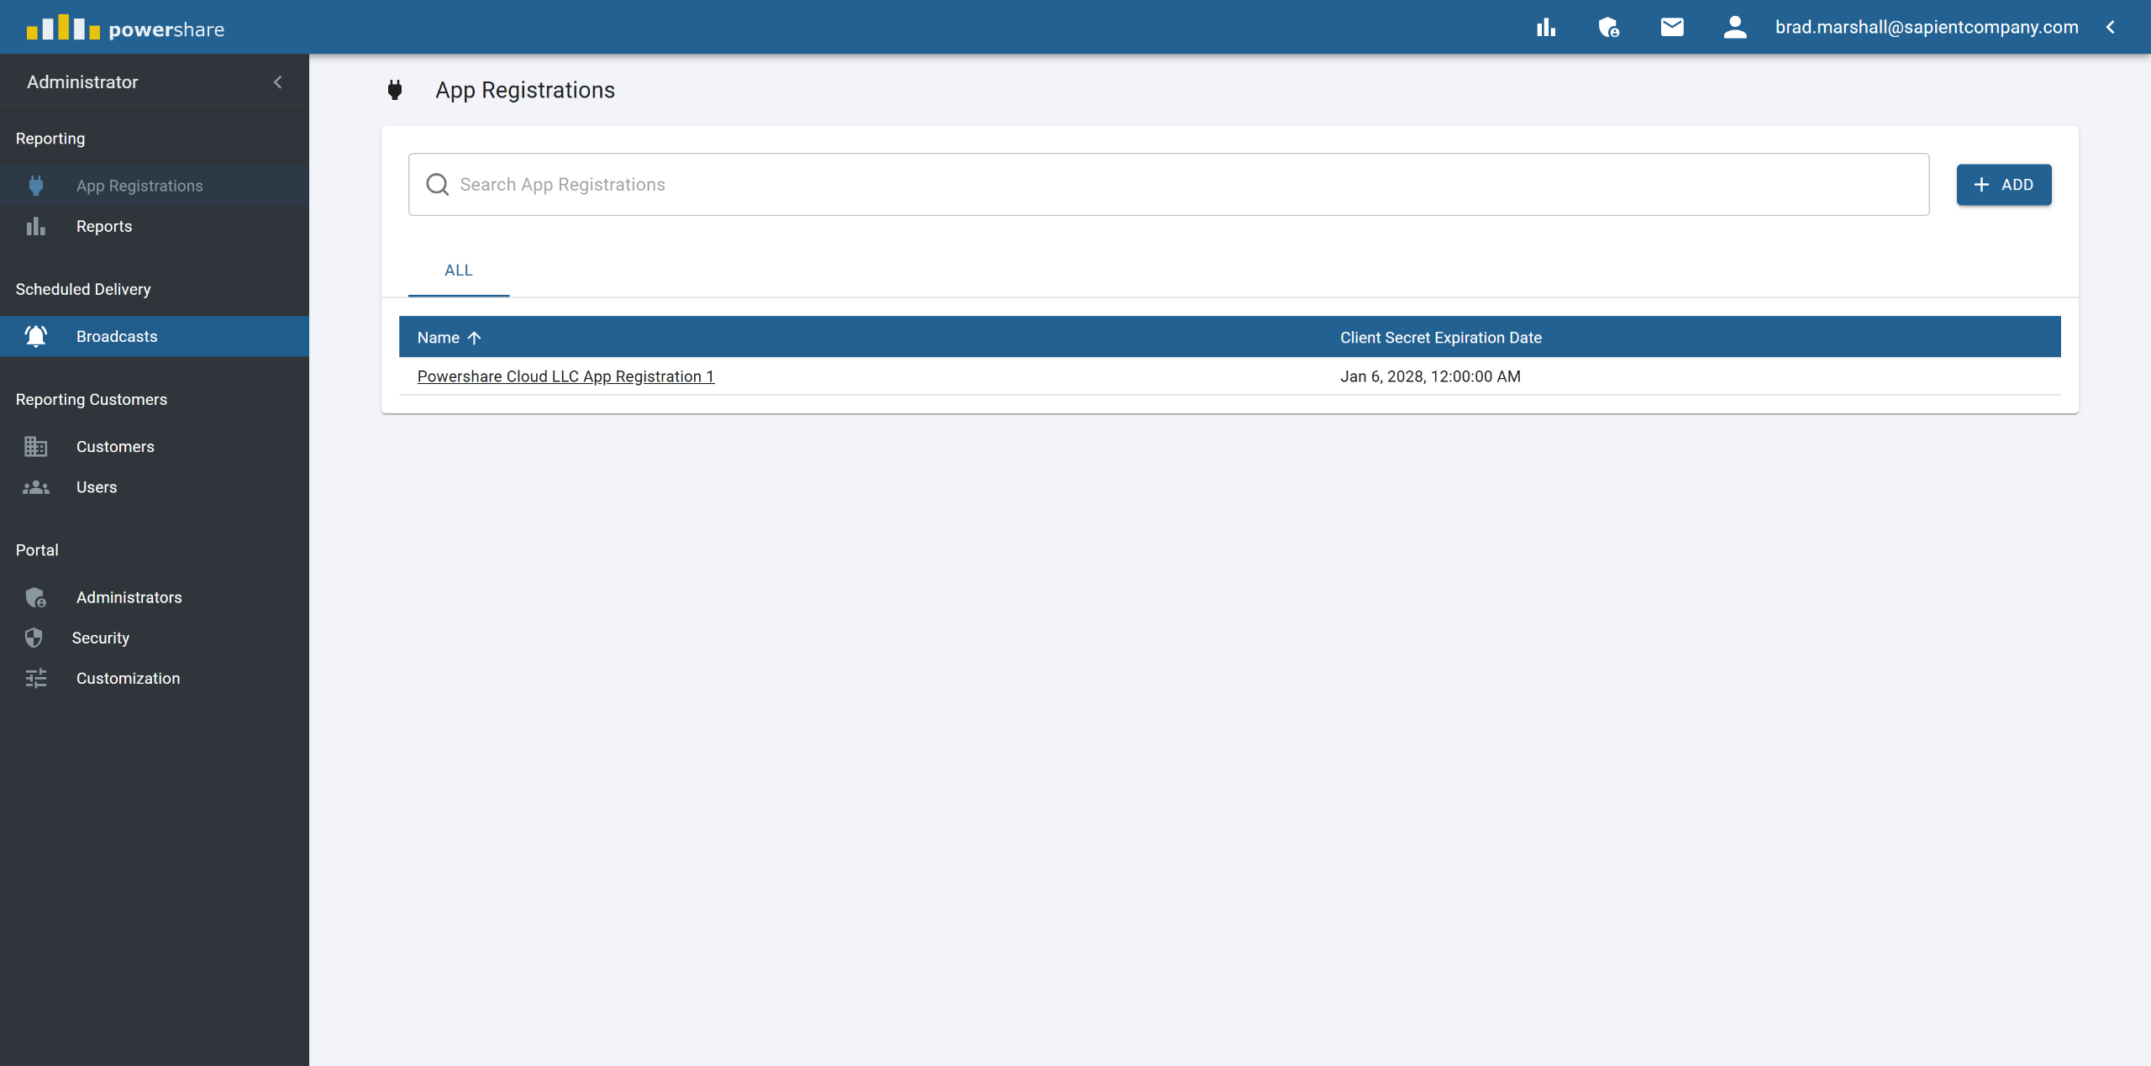The image size is (2151, 1066).
Task: Open the mail envelope icon
Action: tap(1672, 28)
